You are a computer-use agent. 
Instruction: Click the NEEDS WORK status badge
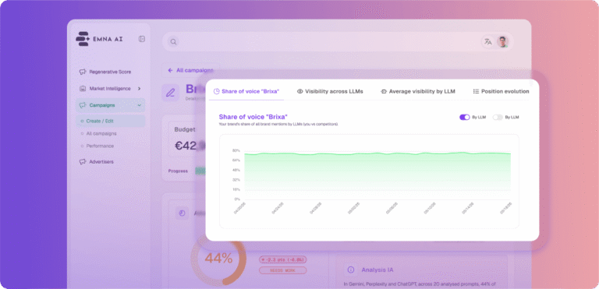[x=282, y=270]
